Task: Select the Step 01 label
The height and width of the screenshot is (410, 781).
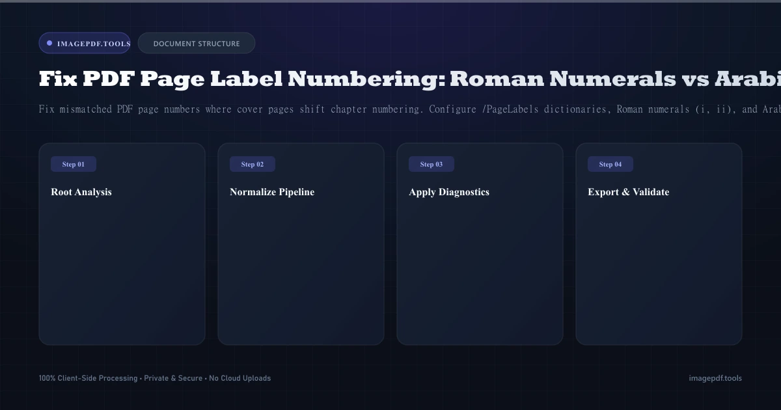Action: (x=74, y=164)
